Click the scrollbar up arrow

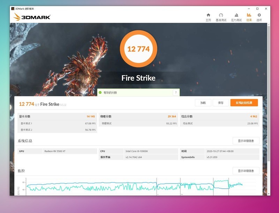pyautogui.click(x=269, y=24)
